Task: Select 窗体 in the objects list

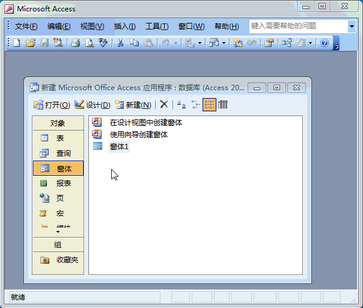Action: (58, 168)
